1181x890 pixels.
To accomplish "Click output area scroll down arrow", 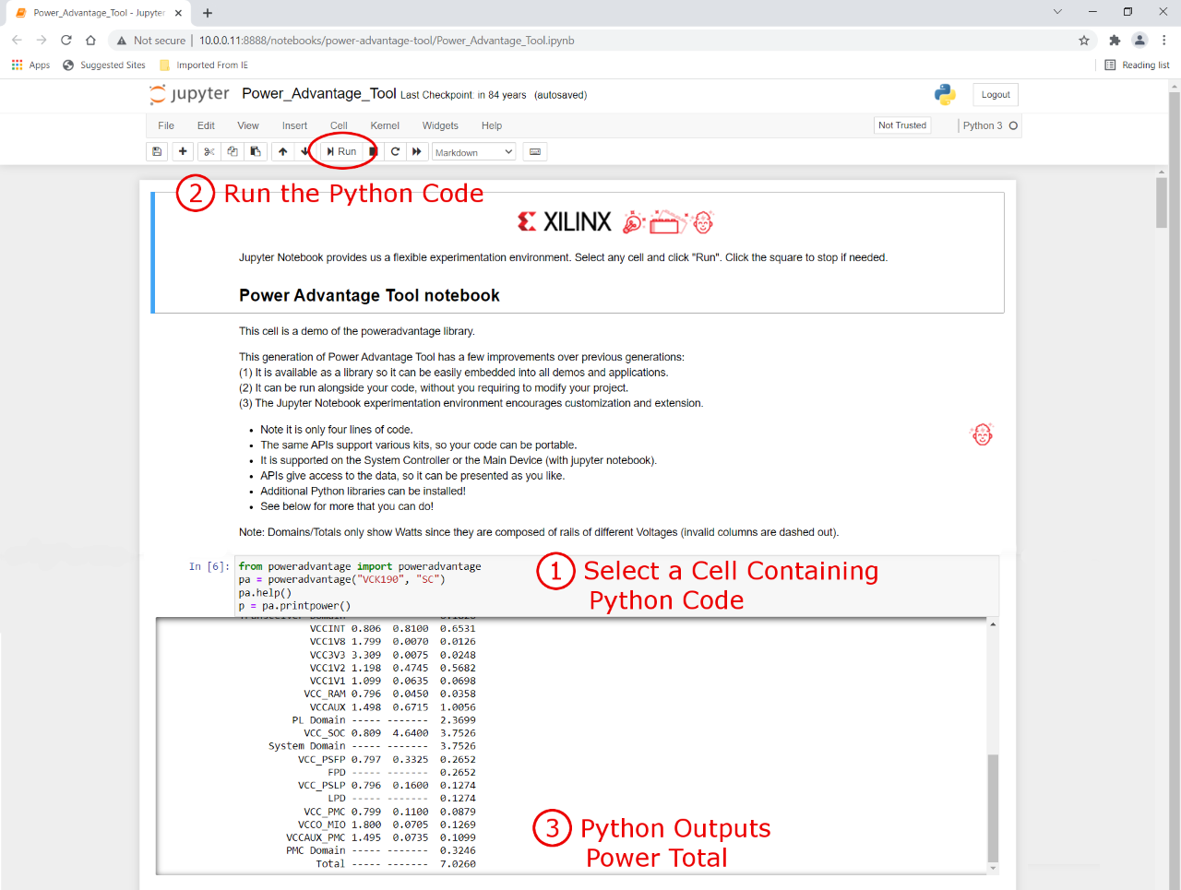I will 993,868.
